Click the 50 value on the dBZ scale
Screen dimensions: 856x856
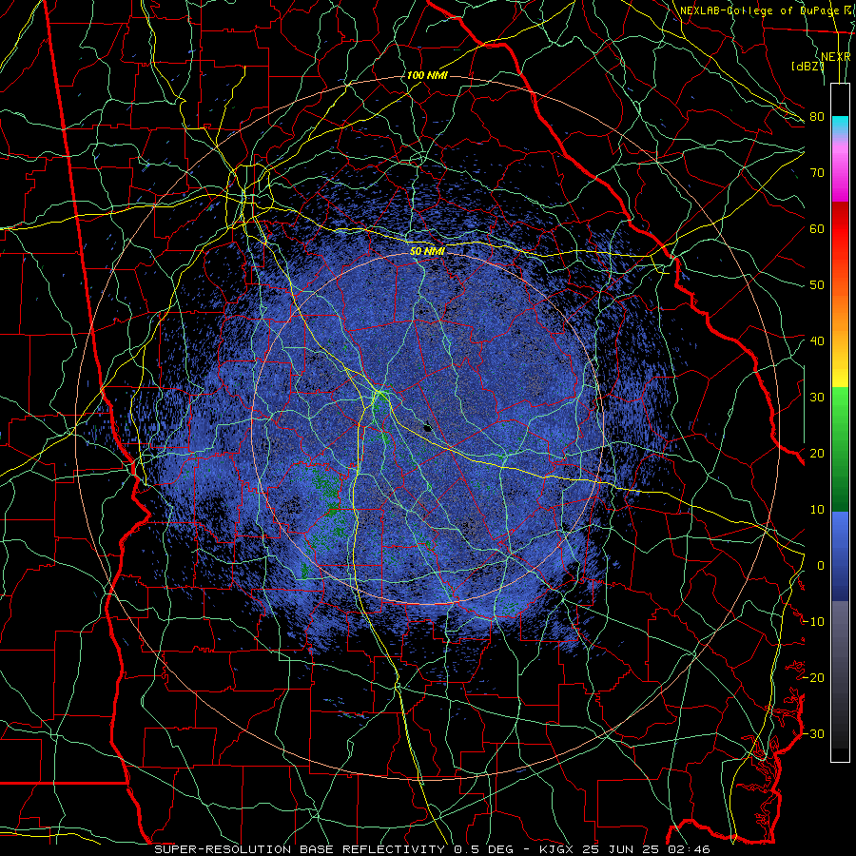coord(817,285)
